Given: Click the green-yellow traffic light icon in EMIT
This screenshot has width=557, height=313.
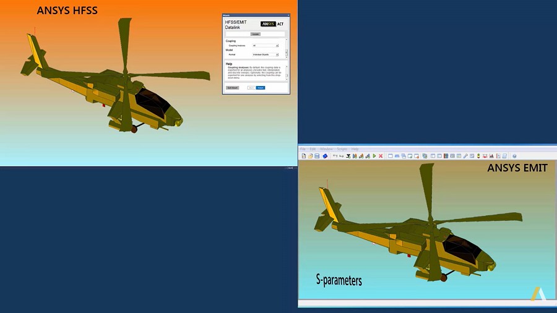Looking at the screenshot, I should [x=478, y=156].
